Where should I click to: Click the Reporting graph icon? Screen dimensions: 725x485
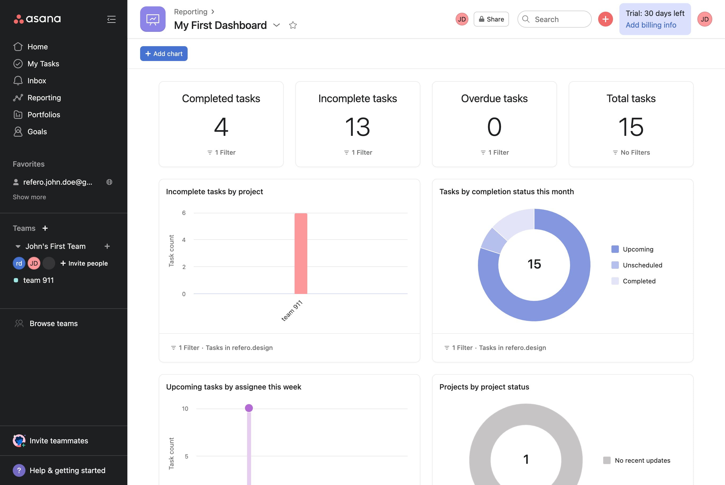pos(18,98)
